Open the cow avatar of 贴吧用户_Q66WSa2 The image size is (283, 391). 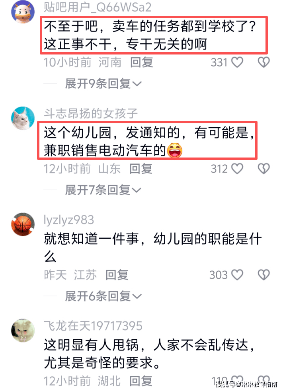point(23,12)
